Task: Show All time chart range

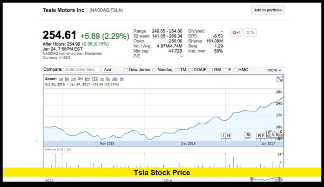Action: [x=121, y=79]
